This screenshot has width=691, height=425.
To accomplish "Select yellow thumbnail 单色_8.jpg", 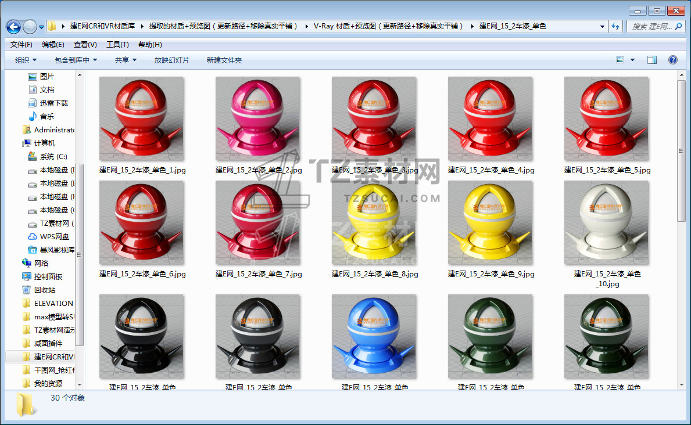I will pyautogui.click(x=374, y=223).
